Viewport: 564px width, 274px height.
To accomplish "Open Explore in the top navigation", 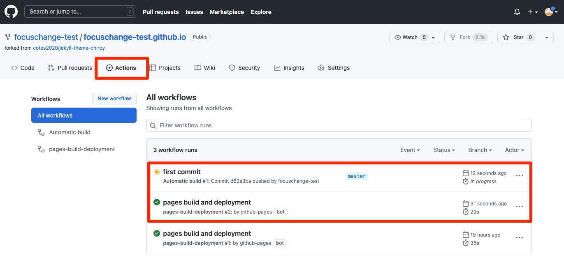I will (261, 12).
